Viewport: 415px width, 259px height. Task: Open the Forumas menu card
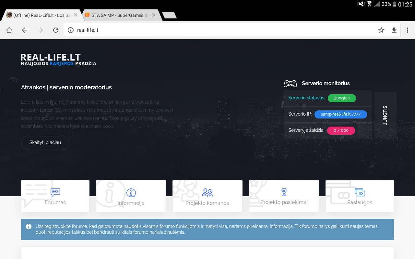[55, 196]
